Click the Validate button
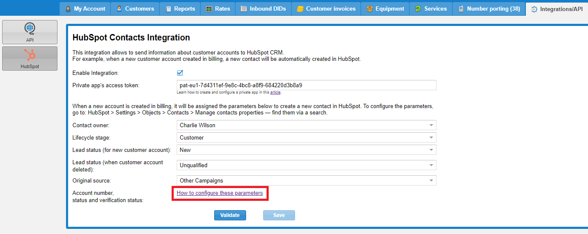Image resolution: width=588 pixels, height=234 pixels. click(230, 215)
